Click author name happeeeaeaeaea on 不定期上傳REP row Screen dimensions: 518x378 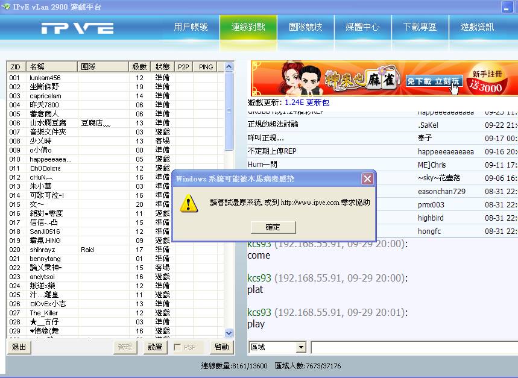pos(446,151)
